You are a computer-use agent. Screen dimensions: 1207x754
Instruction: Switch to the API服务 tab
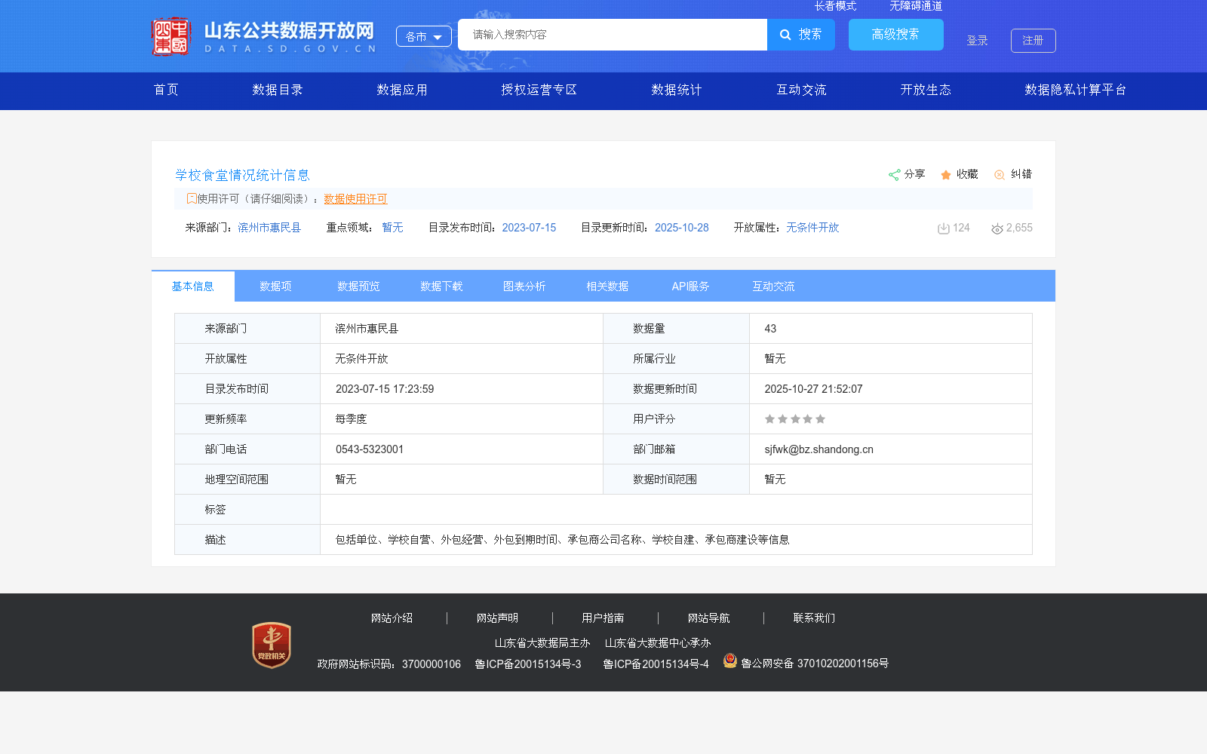pos(690,286)
